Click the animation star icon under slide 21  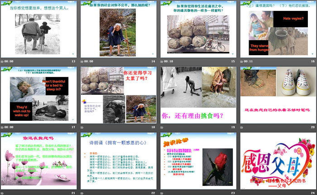[2, 193]
